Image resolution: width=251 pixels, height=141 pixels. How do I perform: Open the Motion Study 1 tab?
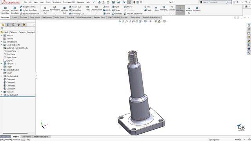pos(41,137)
